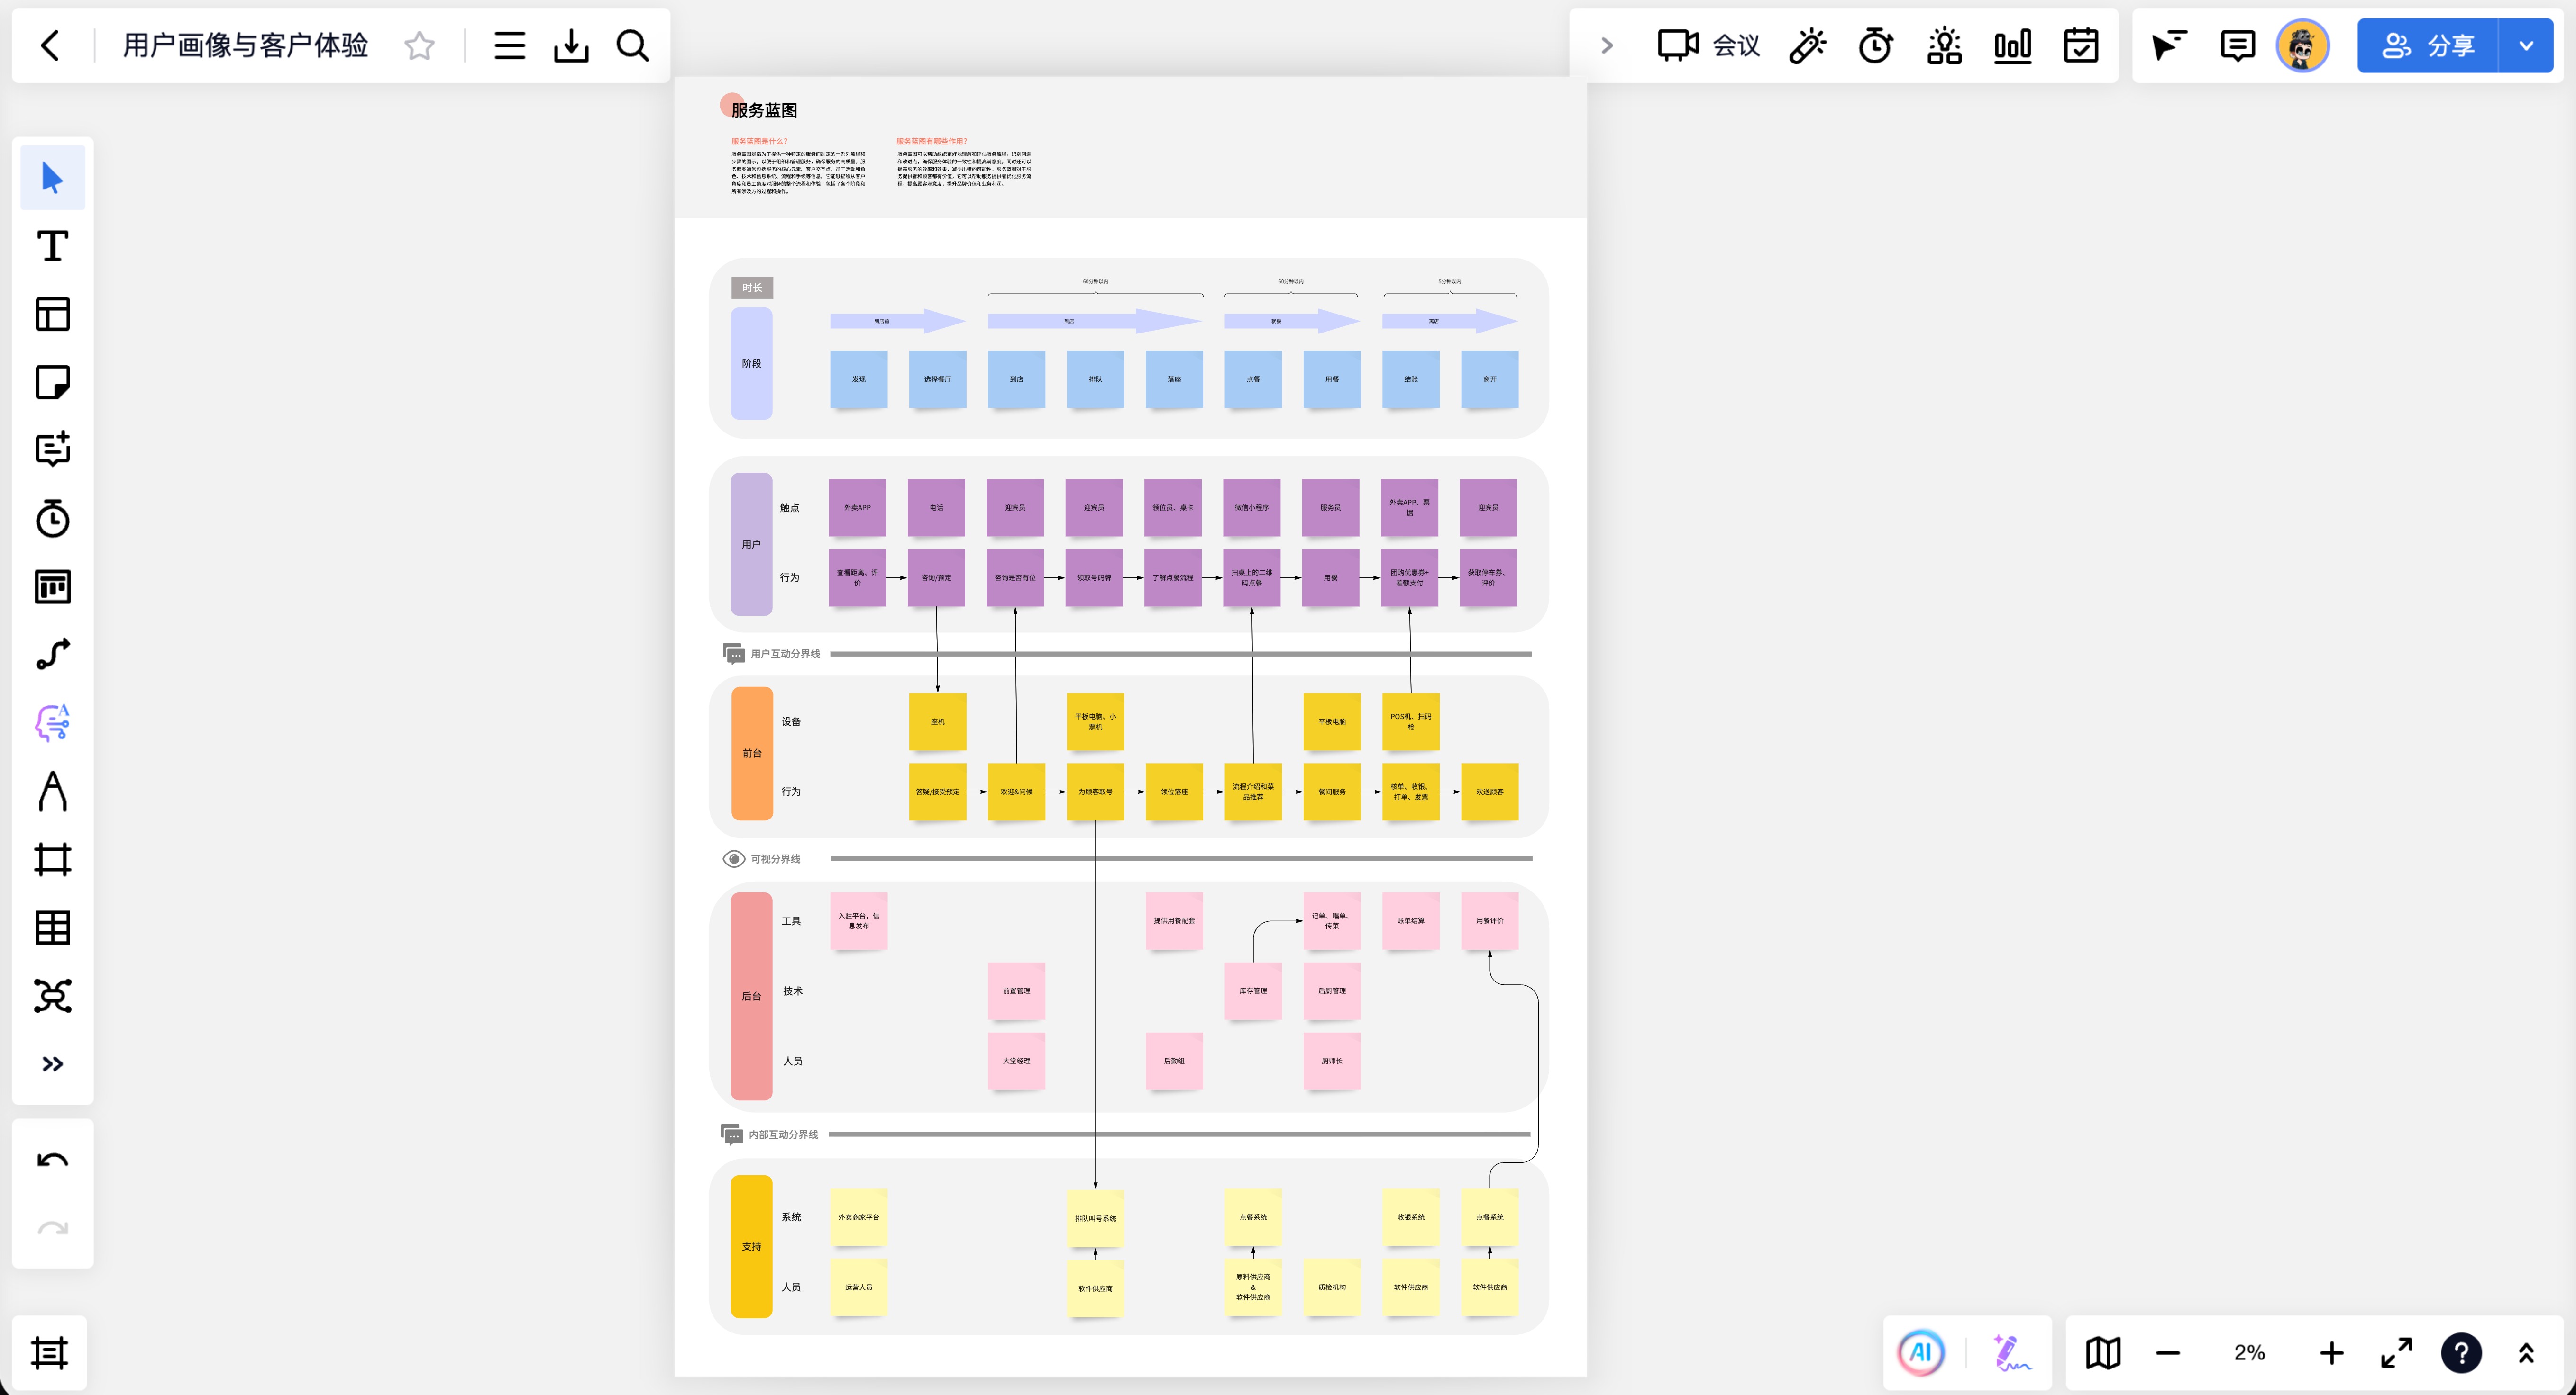Pick the frame crop tool
The height and width of the screenshot is (1395, 2576).
pyautogui.click(x=53, y=859)
